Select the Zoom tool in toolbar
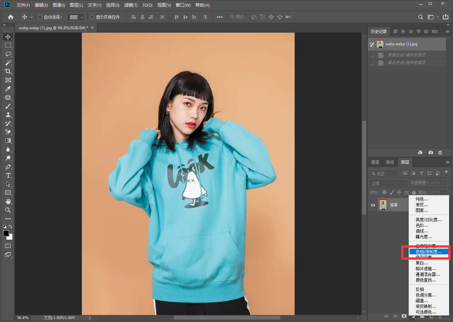The height and width of the screenshot is (322, 453). tap(8, 210)
